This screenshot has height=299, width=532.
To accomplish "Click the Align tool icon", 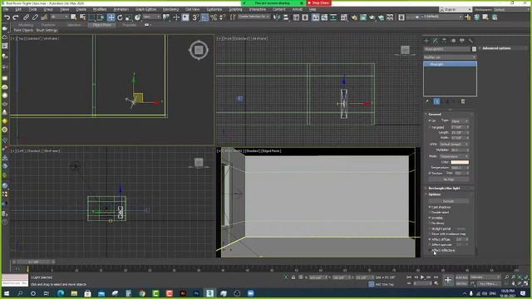I will (x=286, y=17).
